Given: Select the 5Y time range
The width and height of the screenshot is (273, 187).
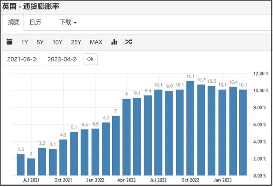Looking at the screenshot, I should pos(40,42).
